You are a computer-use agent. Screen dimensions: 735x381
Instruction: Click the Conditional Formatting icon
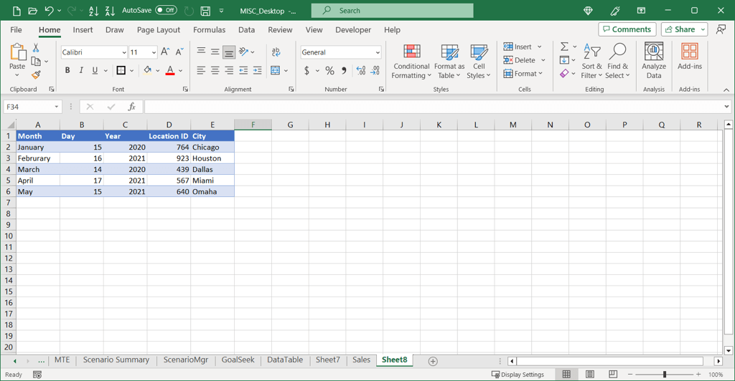click(x=411, y=52)
